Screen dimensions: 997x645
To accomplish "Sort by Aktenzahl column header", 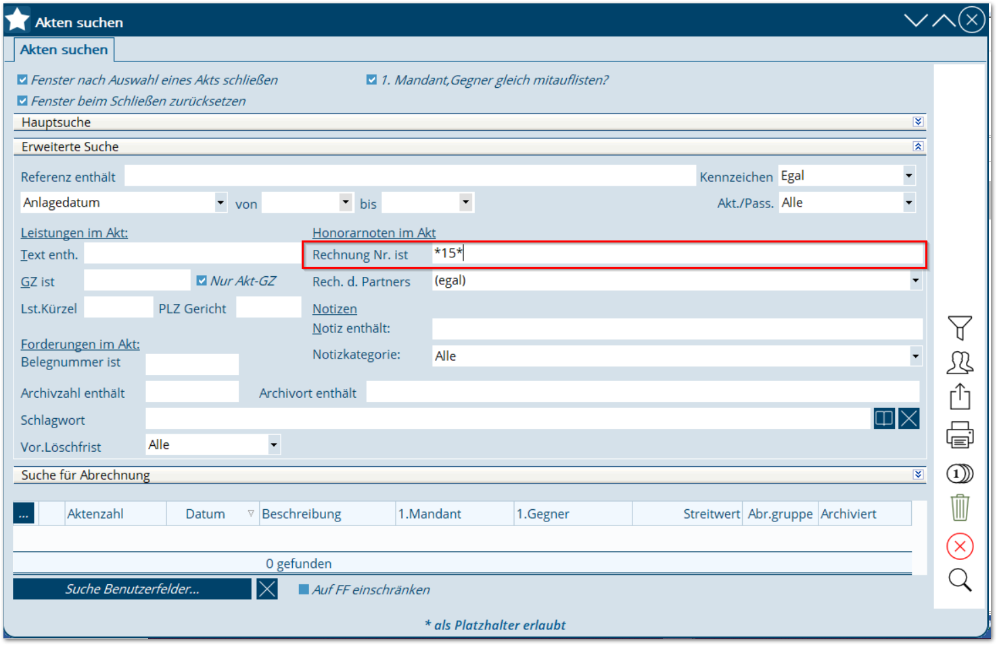I will point(116,514).
